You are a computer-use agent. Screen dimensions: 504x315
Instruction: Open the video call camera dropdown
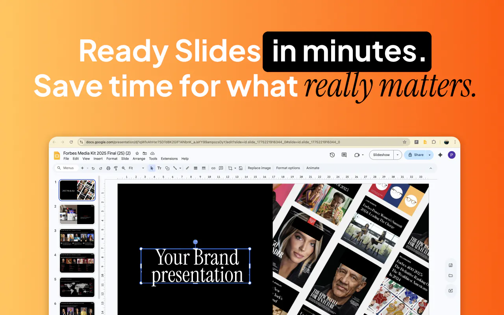tap(359, 155)
